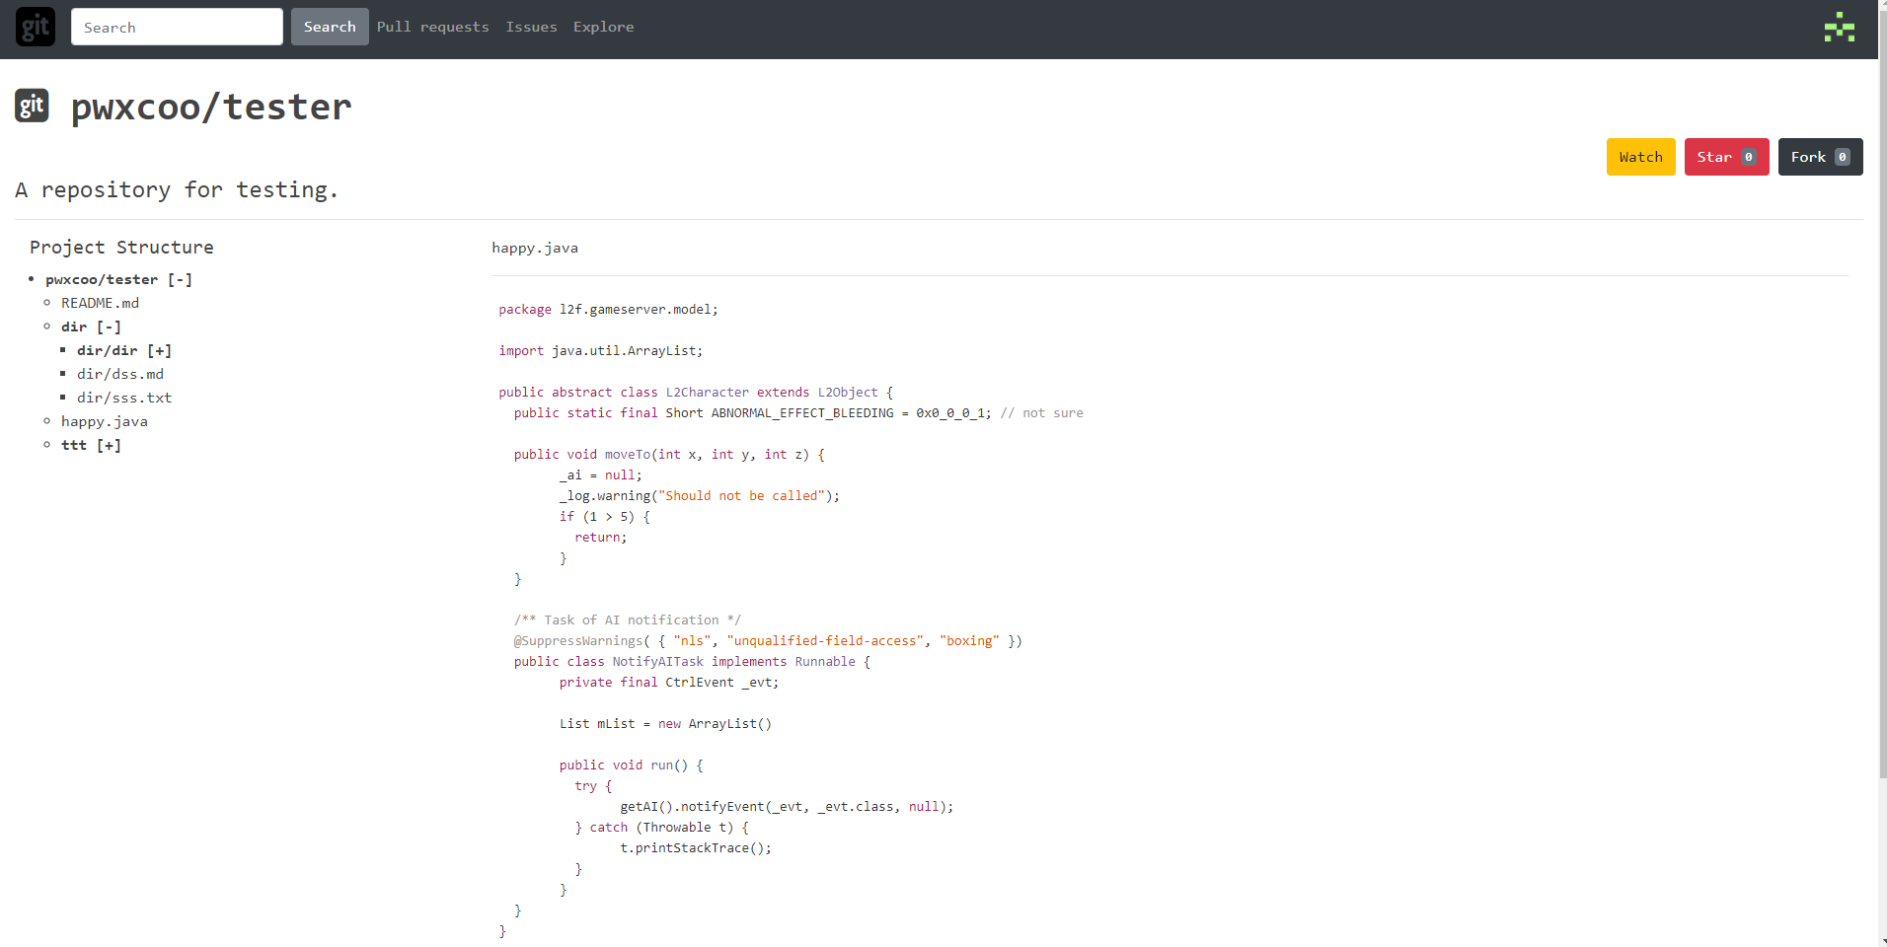Click the pwxcoo/tester repository title
This screenshot has width=1887, height=947.
pyautogui.click(x=210, y=106)
